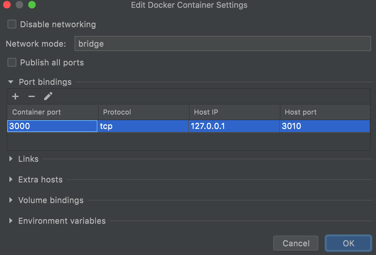Add a new port binding
Image resolution: width=376 pixels, height=255 pixels.
15,96
